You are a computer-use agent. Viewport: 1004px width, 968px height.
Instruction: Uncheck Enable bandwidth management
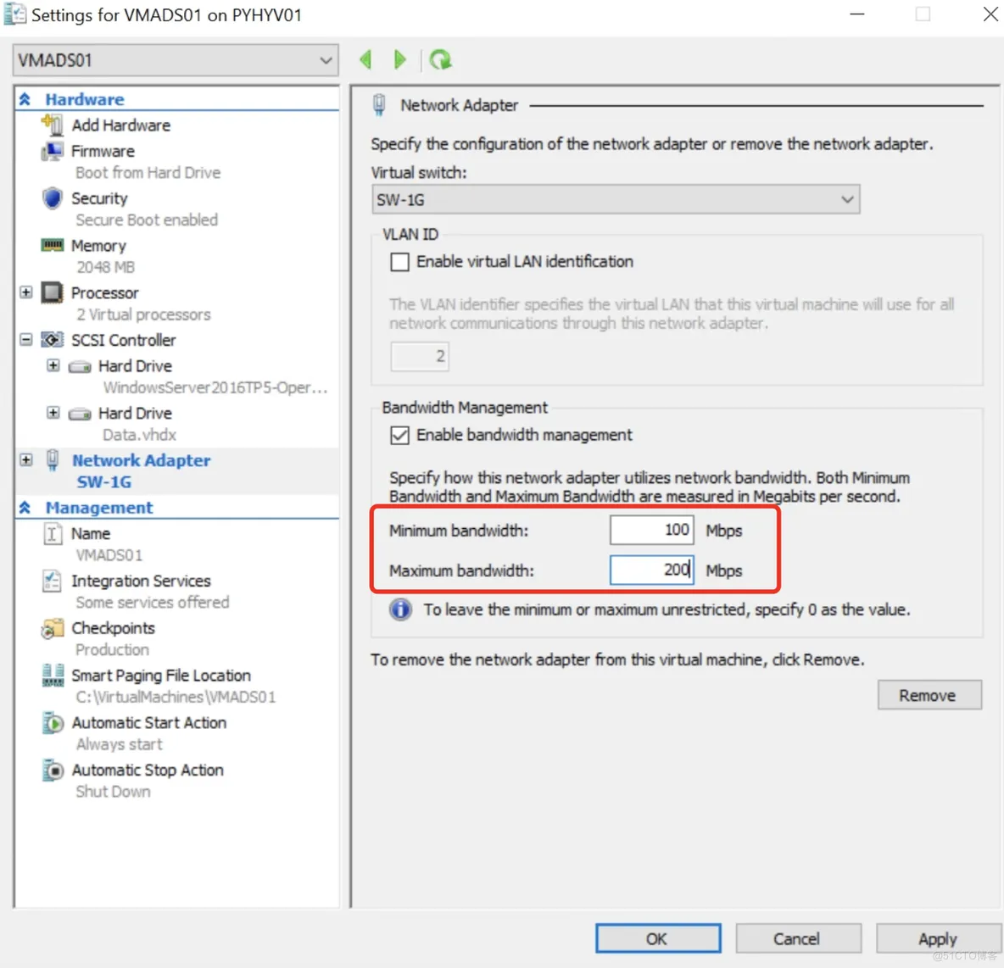coord(399,436)
